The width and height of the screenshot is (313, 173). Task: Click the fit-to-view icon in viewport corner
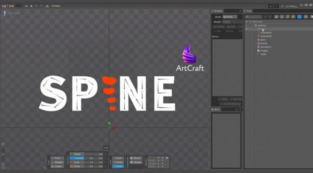pos(3,168)
